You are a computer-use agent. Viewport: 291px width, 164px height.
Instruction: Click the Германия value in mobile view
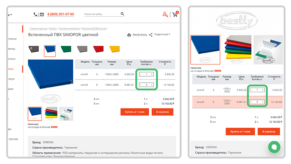(235, 152)
